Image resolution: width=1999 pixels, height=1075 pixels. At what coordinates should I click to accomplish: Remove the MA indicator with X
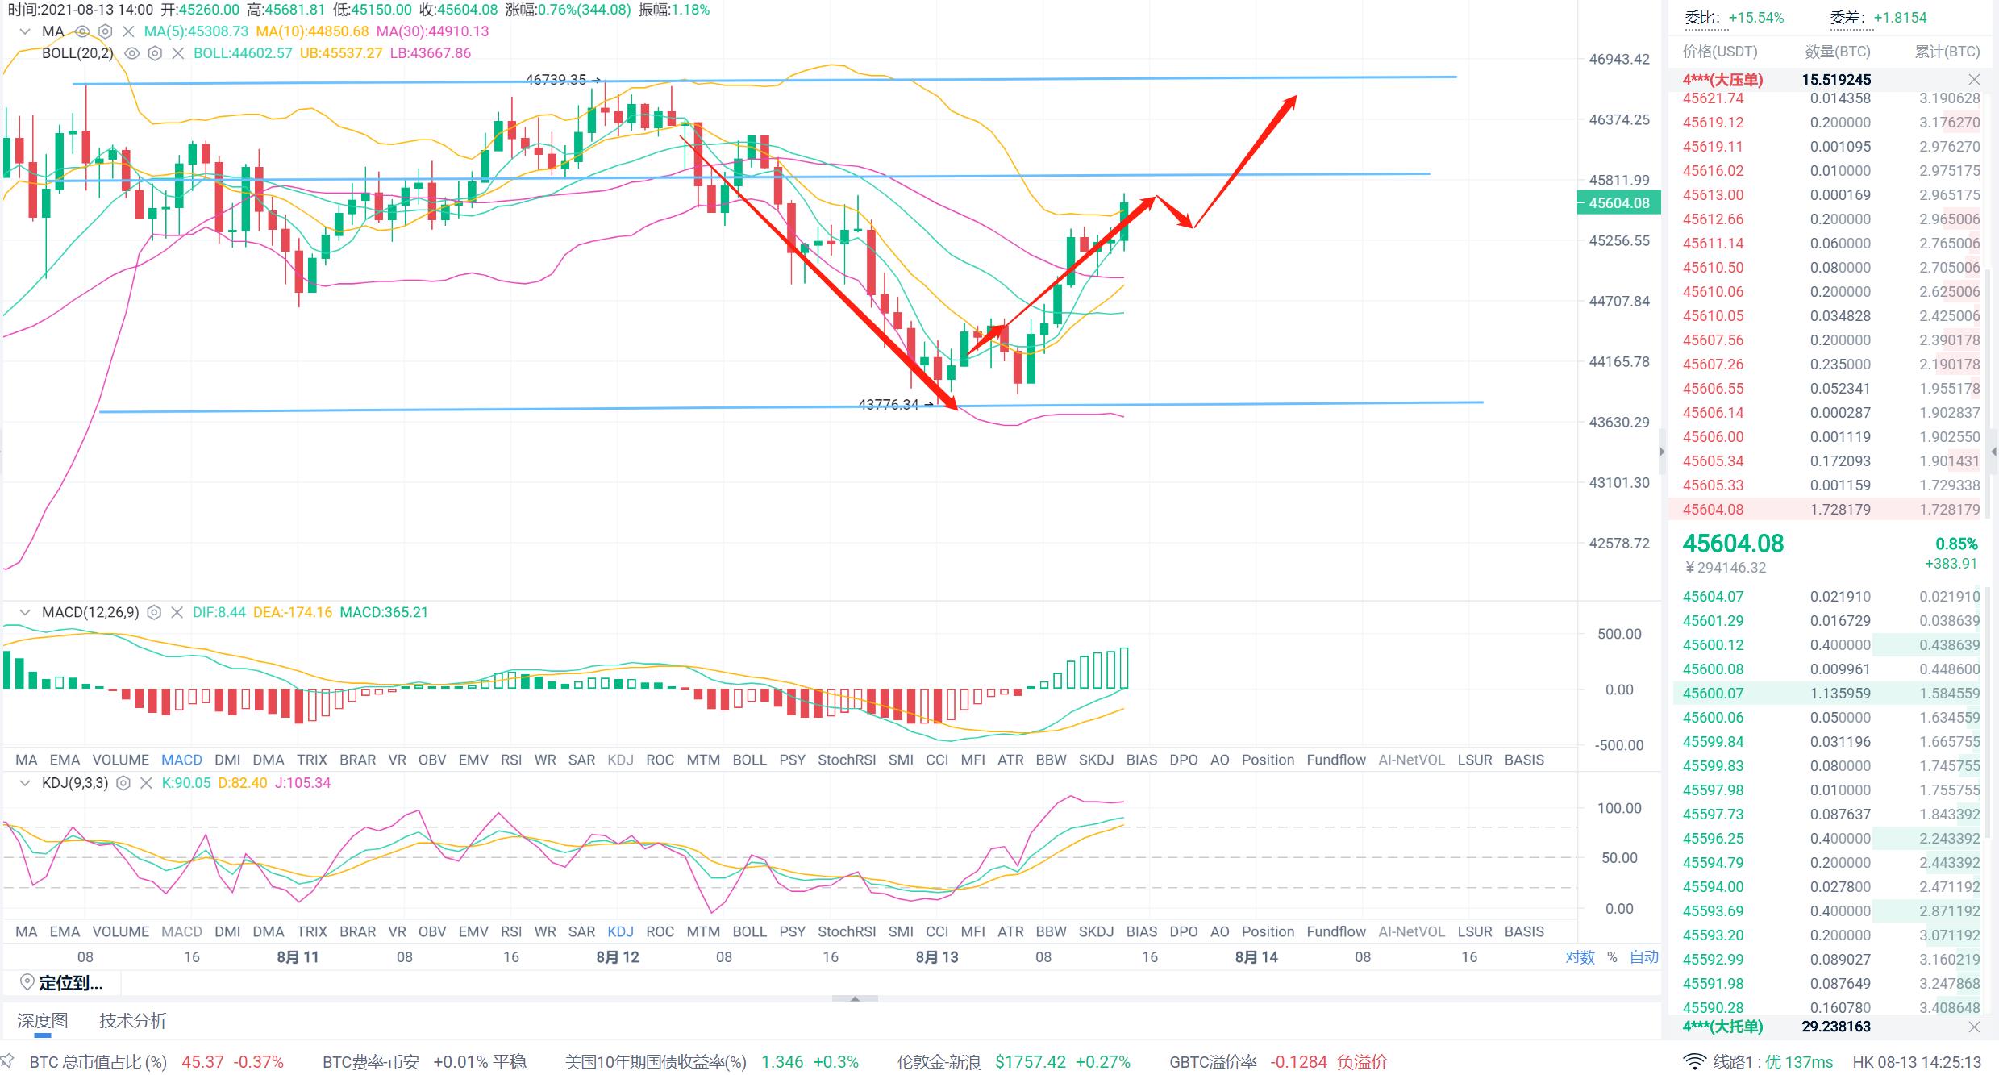(128, 31)
